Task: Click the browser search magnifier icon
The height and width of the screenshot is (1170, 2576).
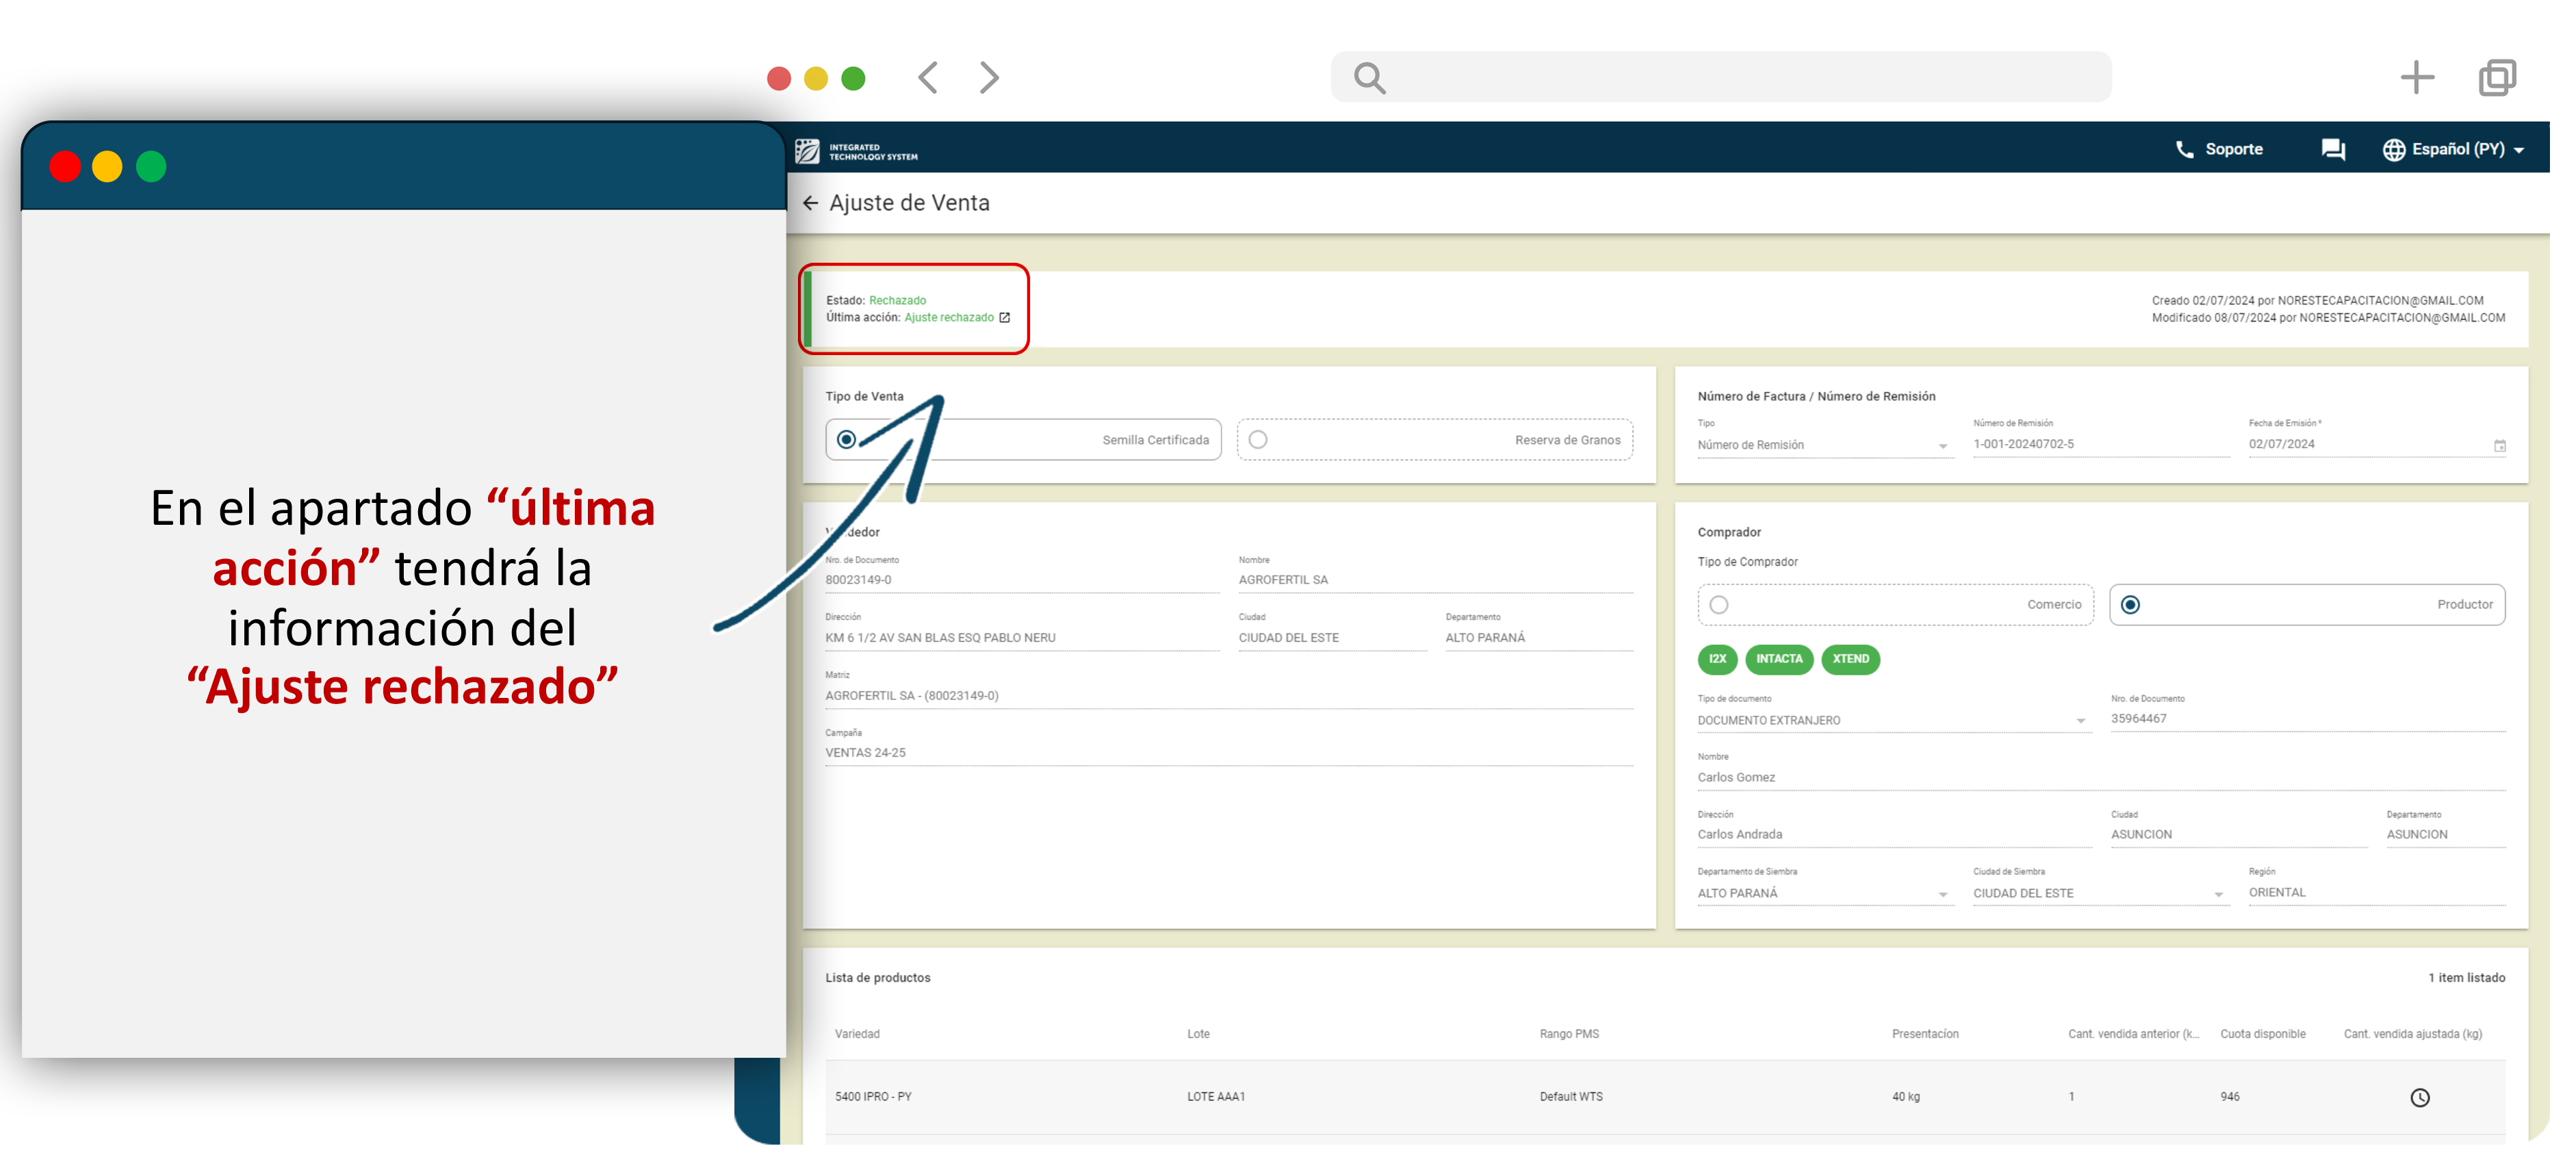Action: click(1369, 78)
